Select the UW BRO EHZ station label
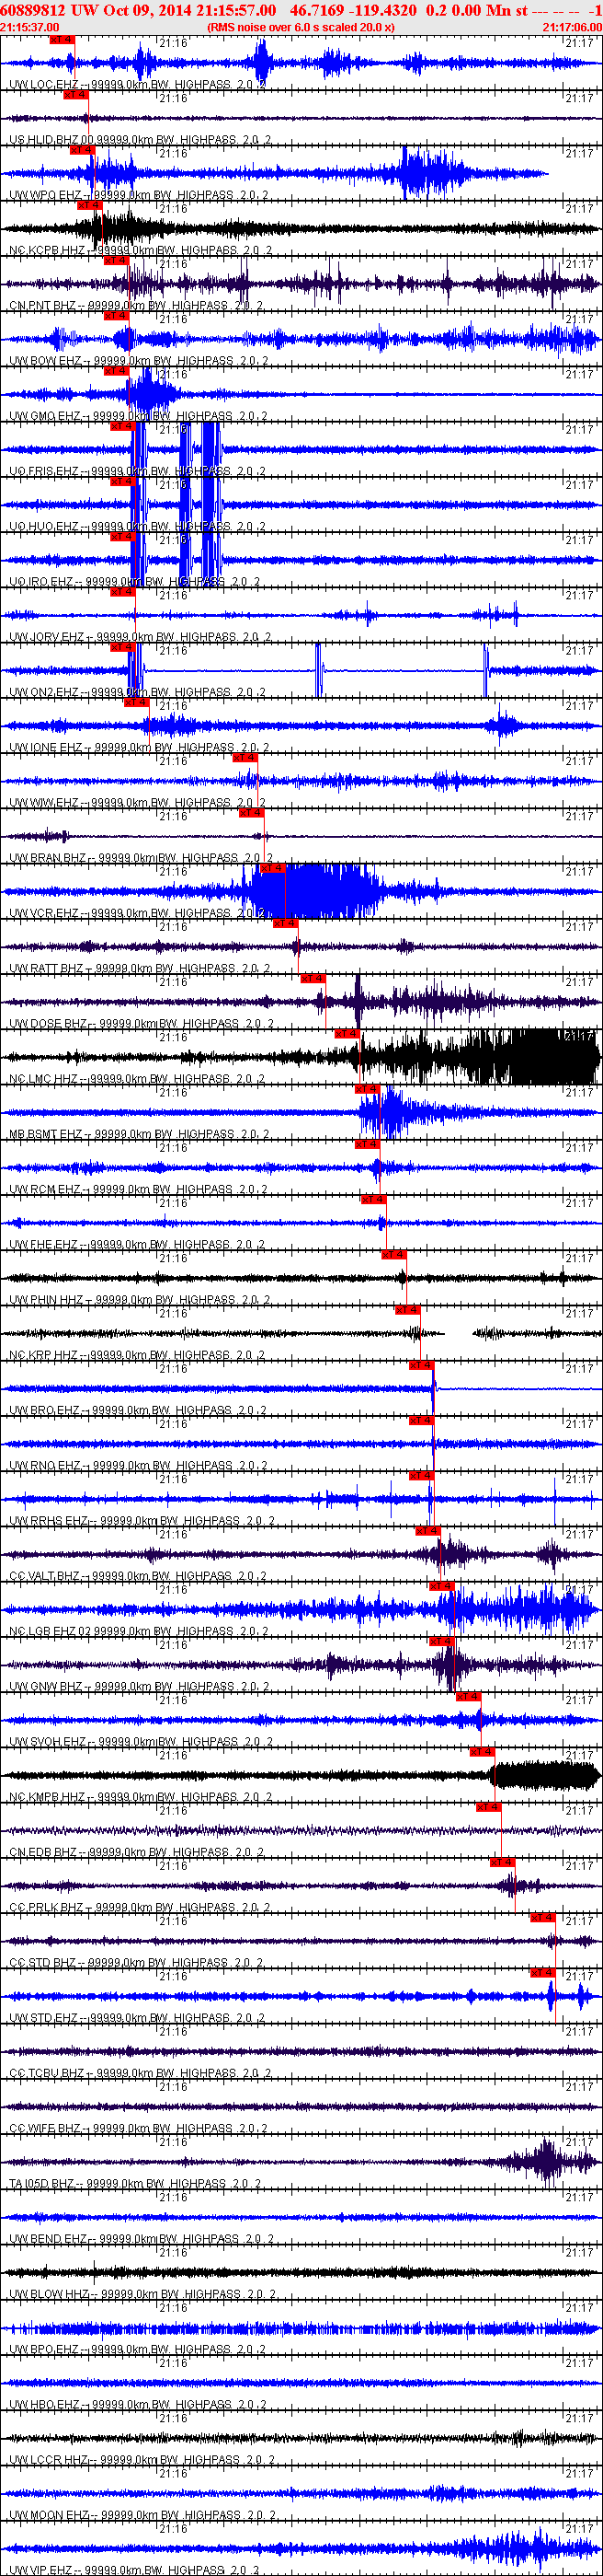 point(138,1410)
